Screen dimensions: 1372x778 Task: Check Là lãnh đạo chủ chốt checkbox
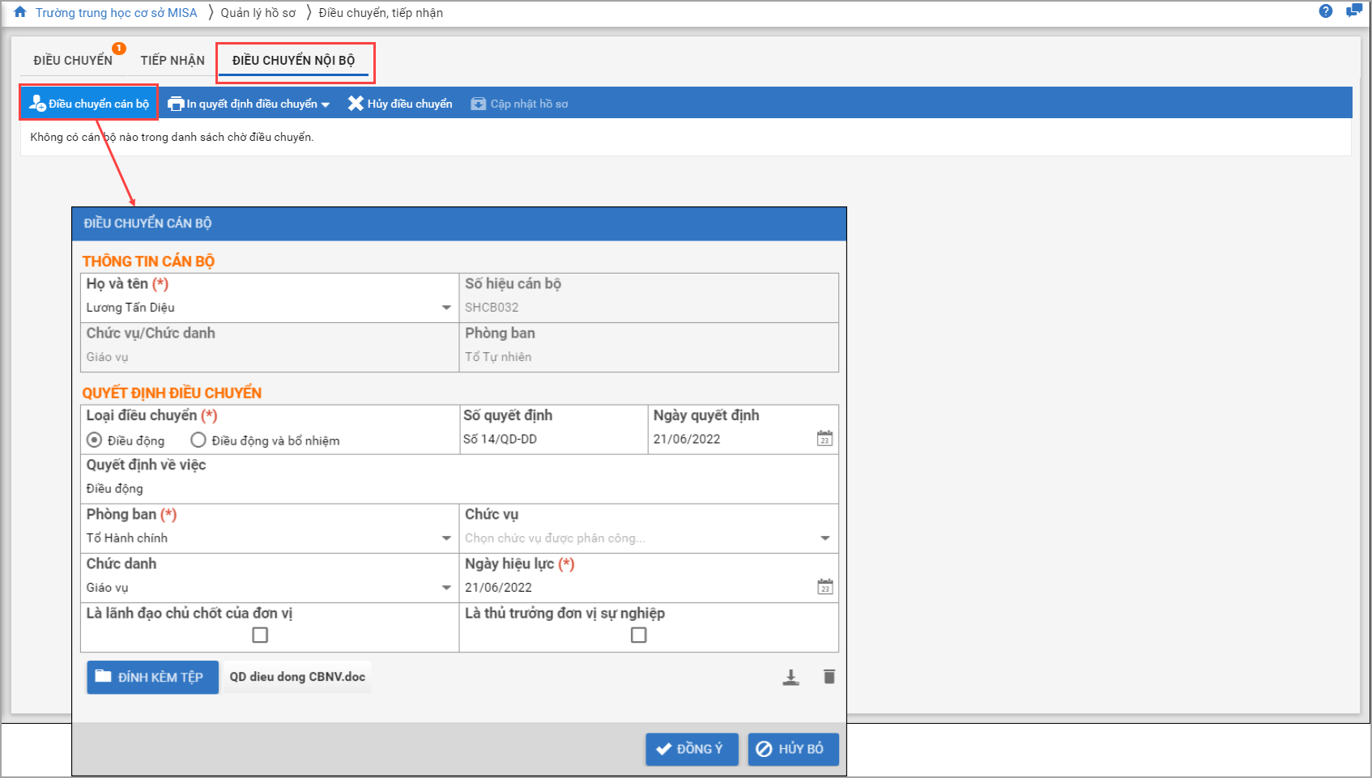(260, 636)
